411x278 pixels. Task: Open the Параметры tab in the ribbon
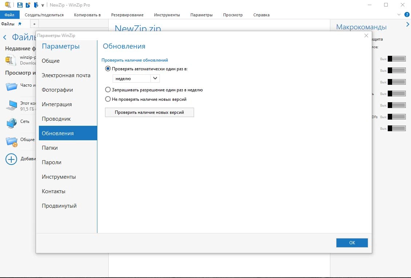pos(201,15)
